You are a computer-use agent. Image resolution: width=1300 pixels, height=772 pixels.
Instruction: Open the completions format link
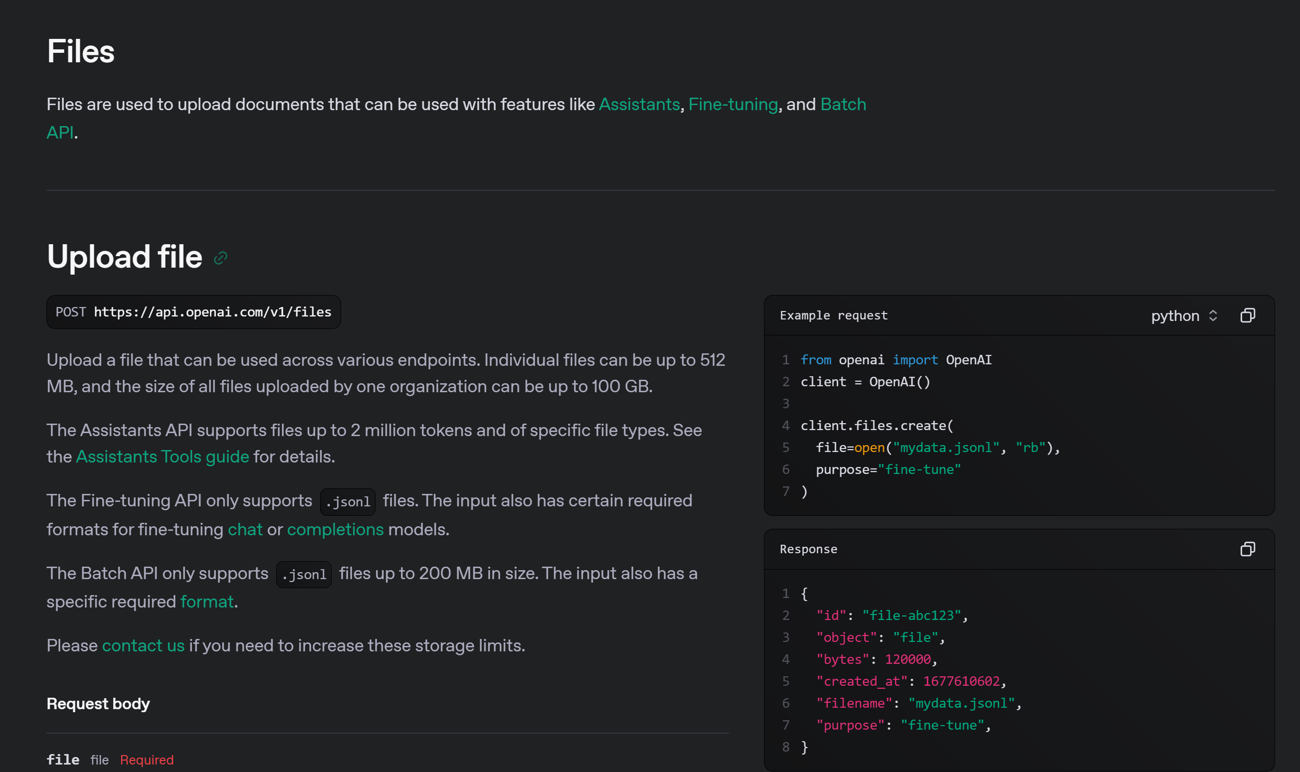(x=335, y=529)
